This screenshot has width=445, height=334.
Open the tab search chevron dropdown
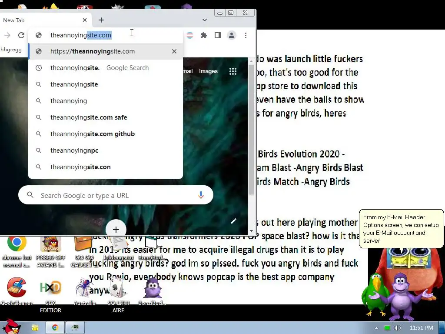click(205, 20)
